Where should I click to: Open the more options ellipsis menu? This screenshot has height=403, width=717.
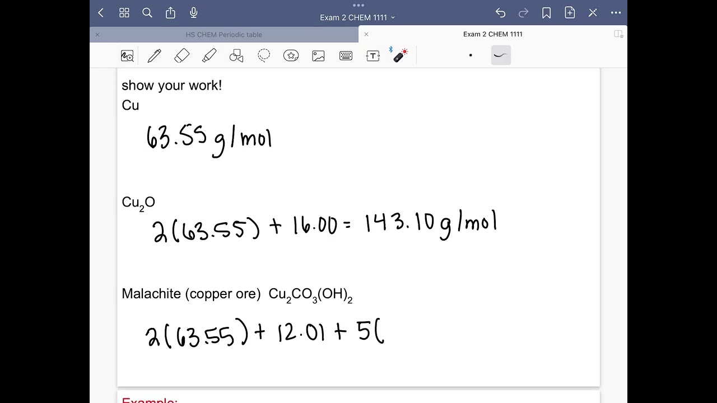tap(616, 13)
